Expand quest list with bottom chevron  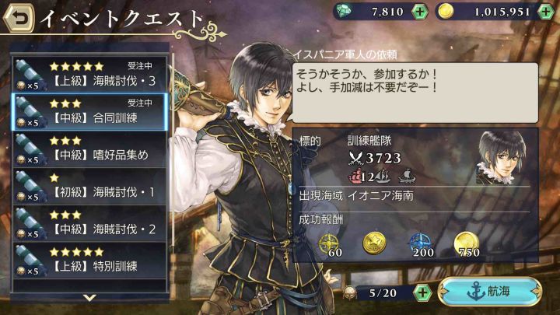point(89,297)
